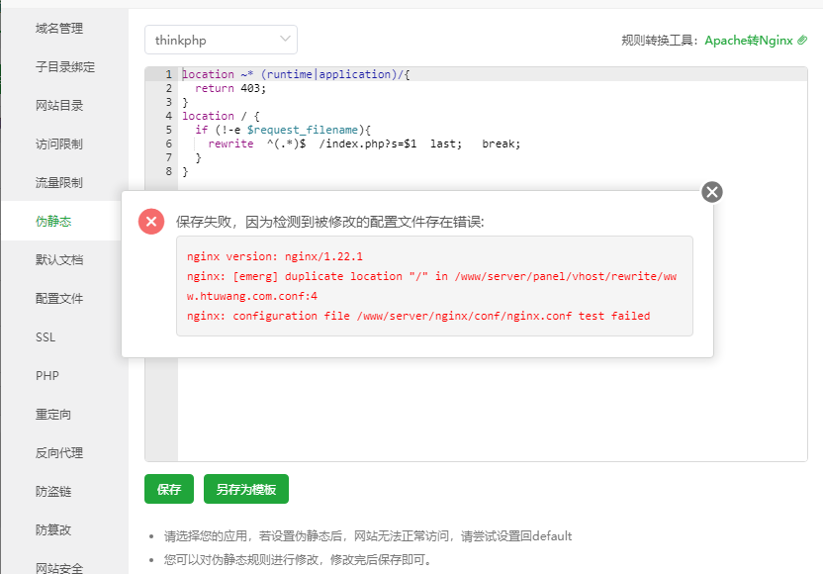Click the green 保存 button

coord(169,489)
